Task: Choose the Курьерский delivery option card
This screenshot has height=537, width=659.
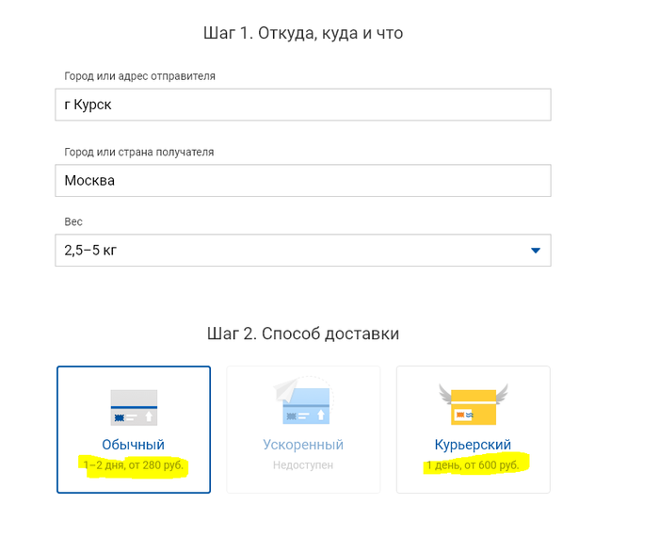Action: (x=473, y=429)
